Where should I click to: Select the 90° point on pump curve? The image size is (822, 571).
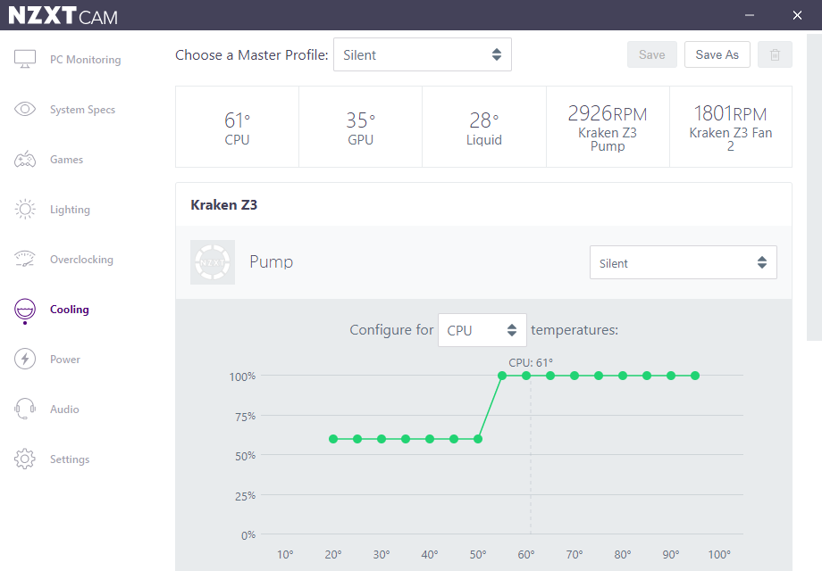671,376
